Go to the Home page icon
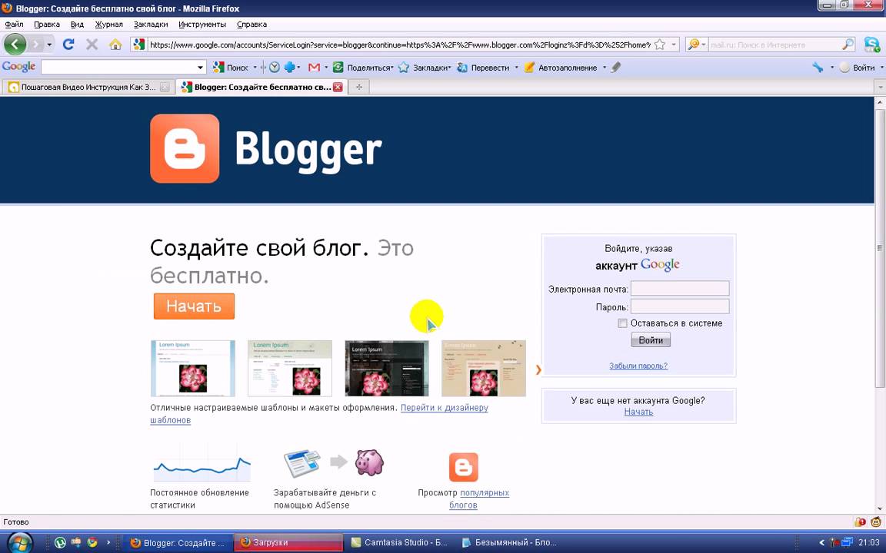Image resolution: width=886 pixels, height=553 pixels. (x=115, y=44)
